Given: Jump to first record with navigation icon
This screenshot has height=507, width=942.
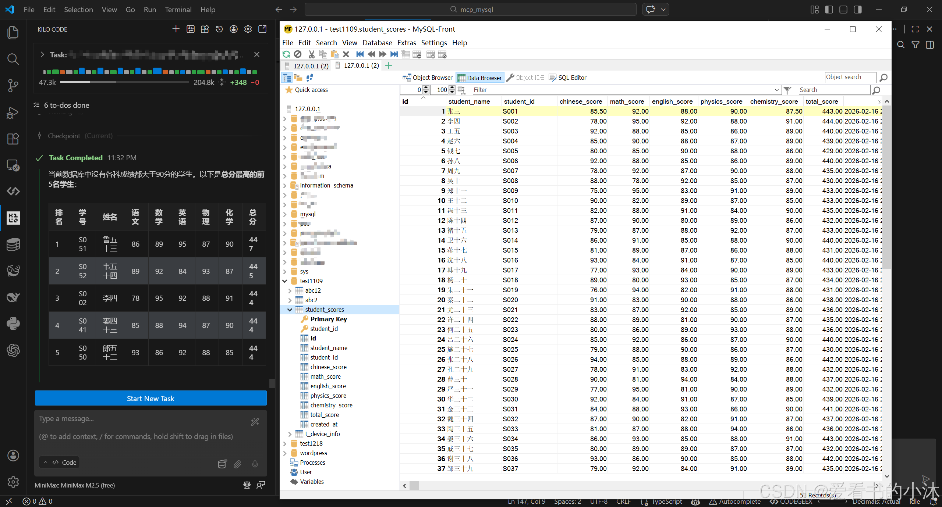Looking at the screenshot, I should (360, 54).
